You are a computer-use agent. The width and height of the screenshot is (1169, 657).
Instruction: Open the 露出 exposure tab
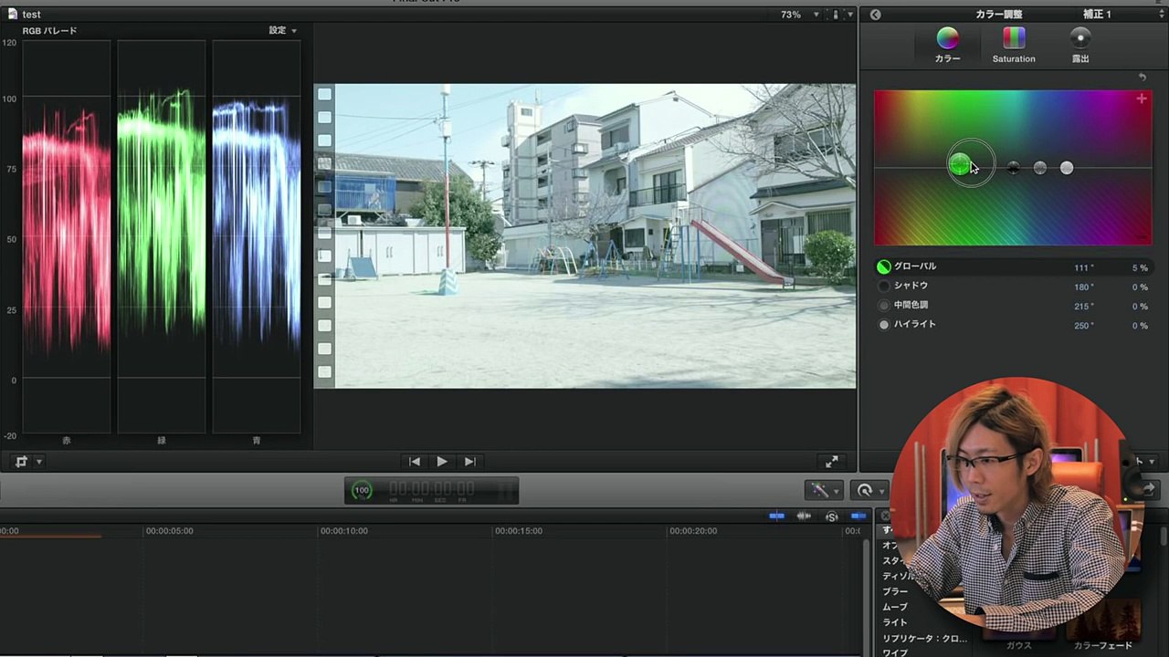(x=1080, y=45)
